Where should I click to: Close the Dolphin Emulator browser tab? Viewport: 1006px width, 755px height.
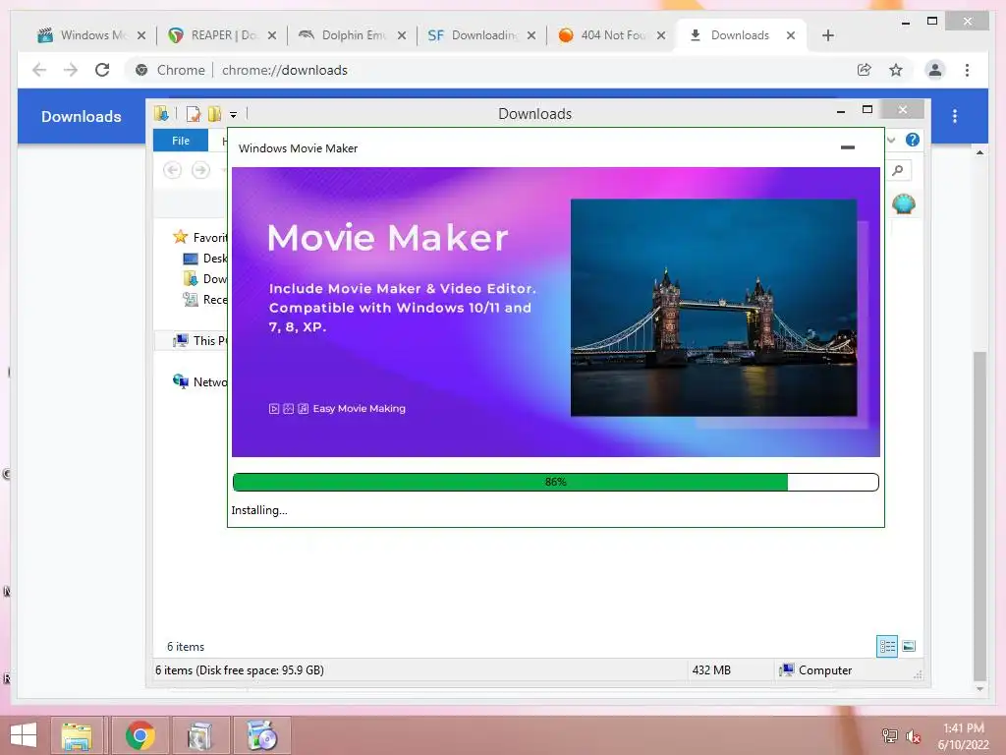click(x=402, y=35)
